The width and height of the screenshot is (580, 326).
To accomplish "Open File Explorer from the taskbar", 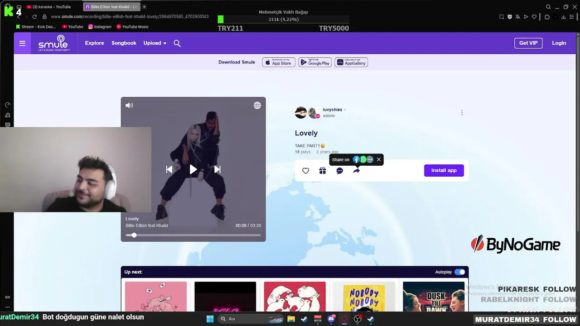I will 291,319.
